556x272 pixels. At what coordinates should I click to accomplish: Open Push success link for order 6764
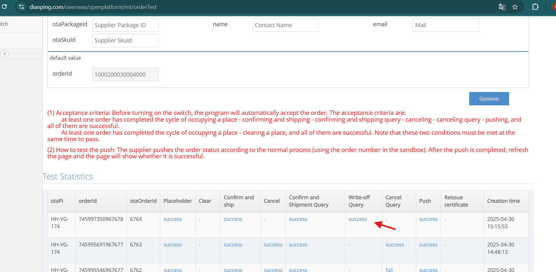coord(428,219)
